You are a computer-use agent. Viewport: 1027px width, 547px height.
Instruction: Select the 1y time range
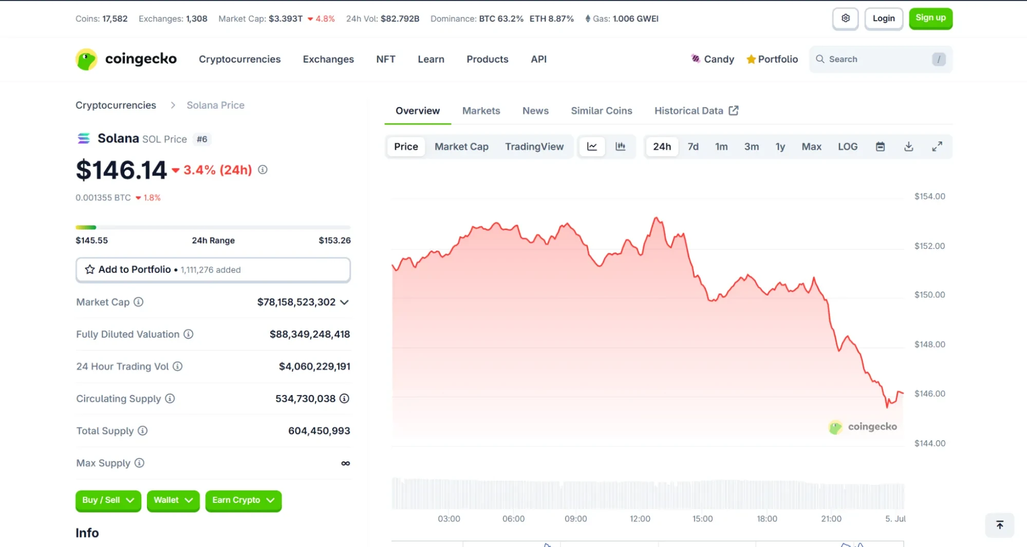pyautogui.click(x=780, y=147)
